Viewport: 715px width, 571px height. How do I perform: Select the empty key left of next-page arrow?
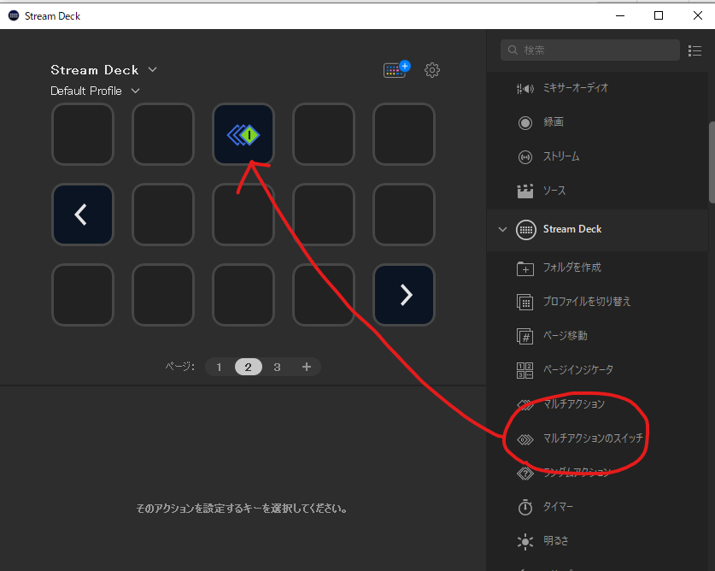[324, 295]
